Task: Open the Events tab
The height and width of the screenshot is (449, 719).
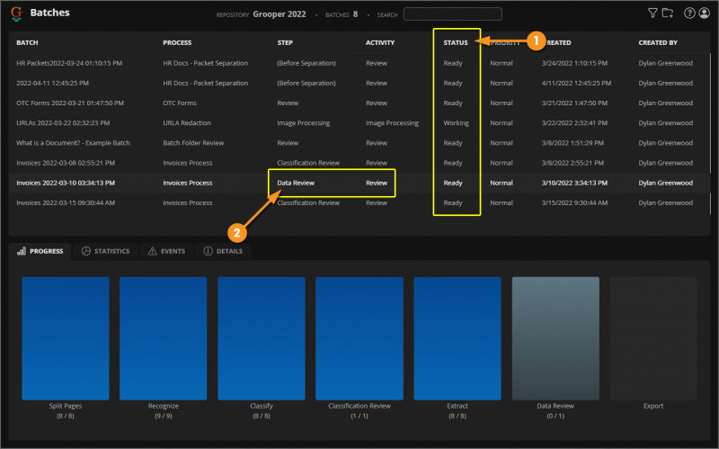Action: pyautogui.click(x=166, y=251)
